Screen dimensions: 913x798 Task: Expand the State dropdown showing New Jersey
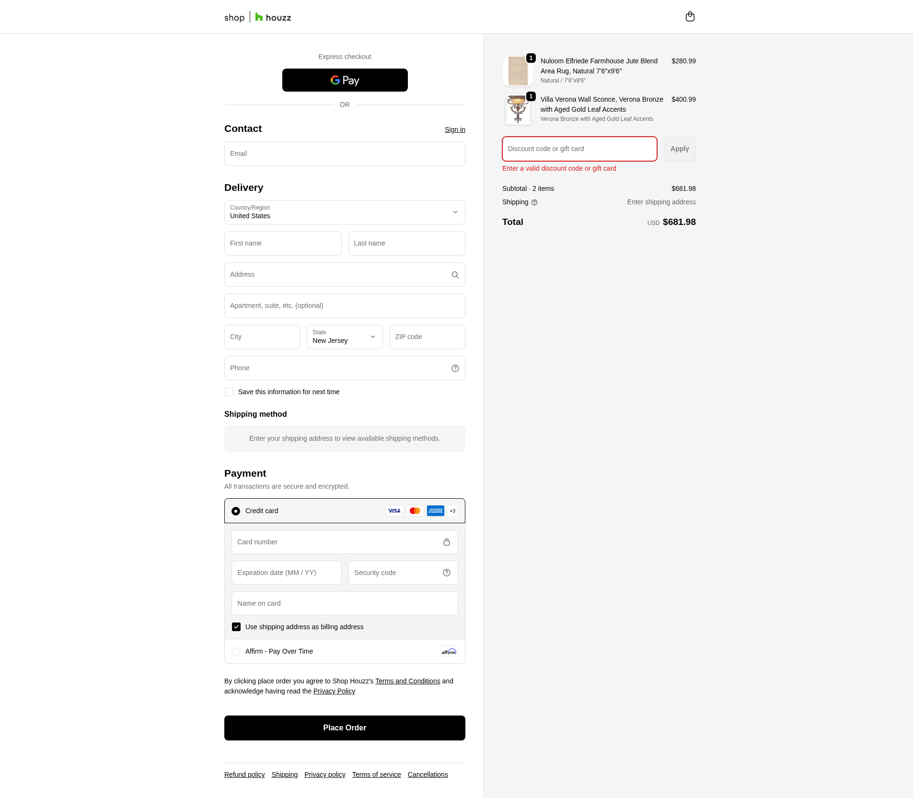344,337
